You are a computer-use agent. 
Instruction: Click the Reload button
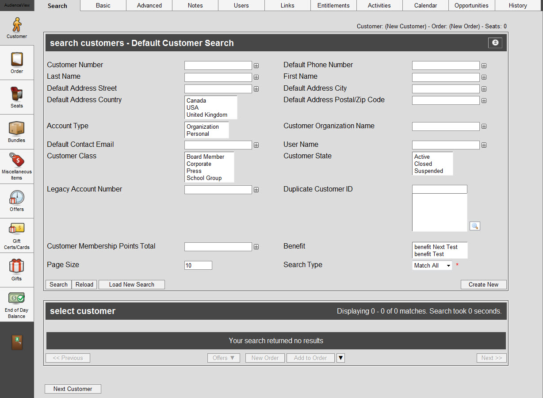point(84,284)
